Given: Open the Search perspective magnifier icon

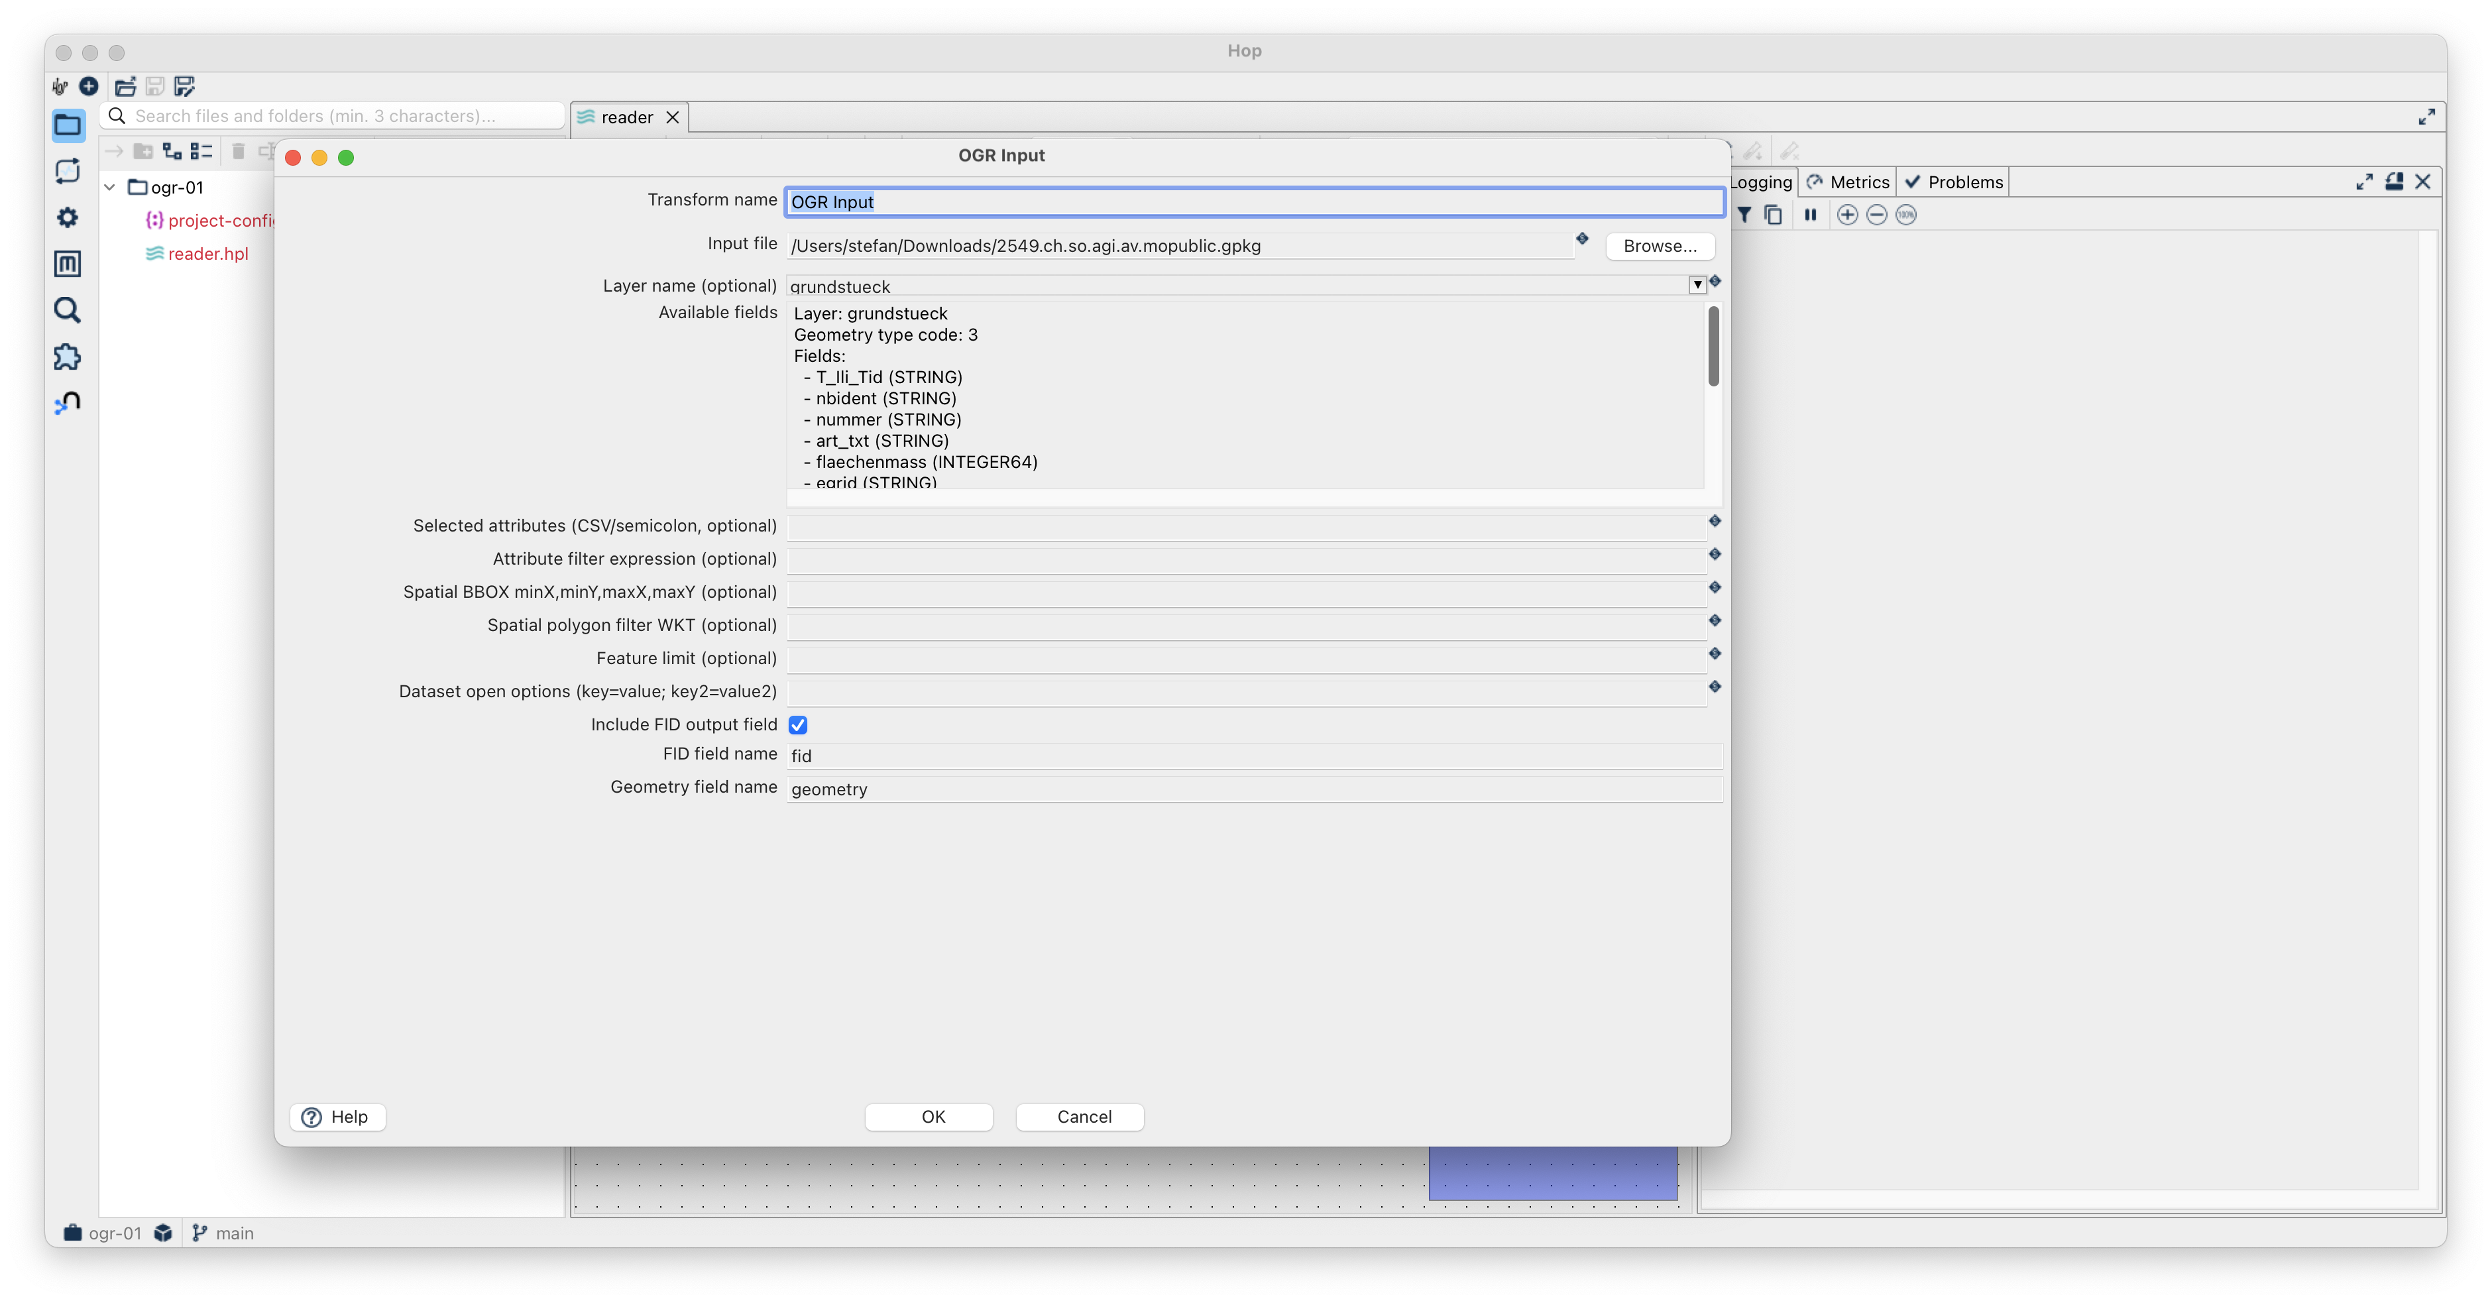Looking at the screenshot, I should [x=67, y=311].
